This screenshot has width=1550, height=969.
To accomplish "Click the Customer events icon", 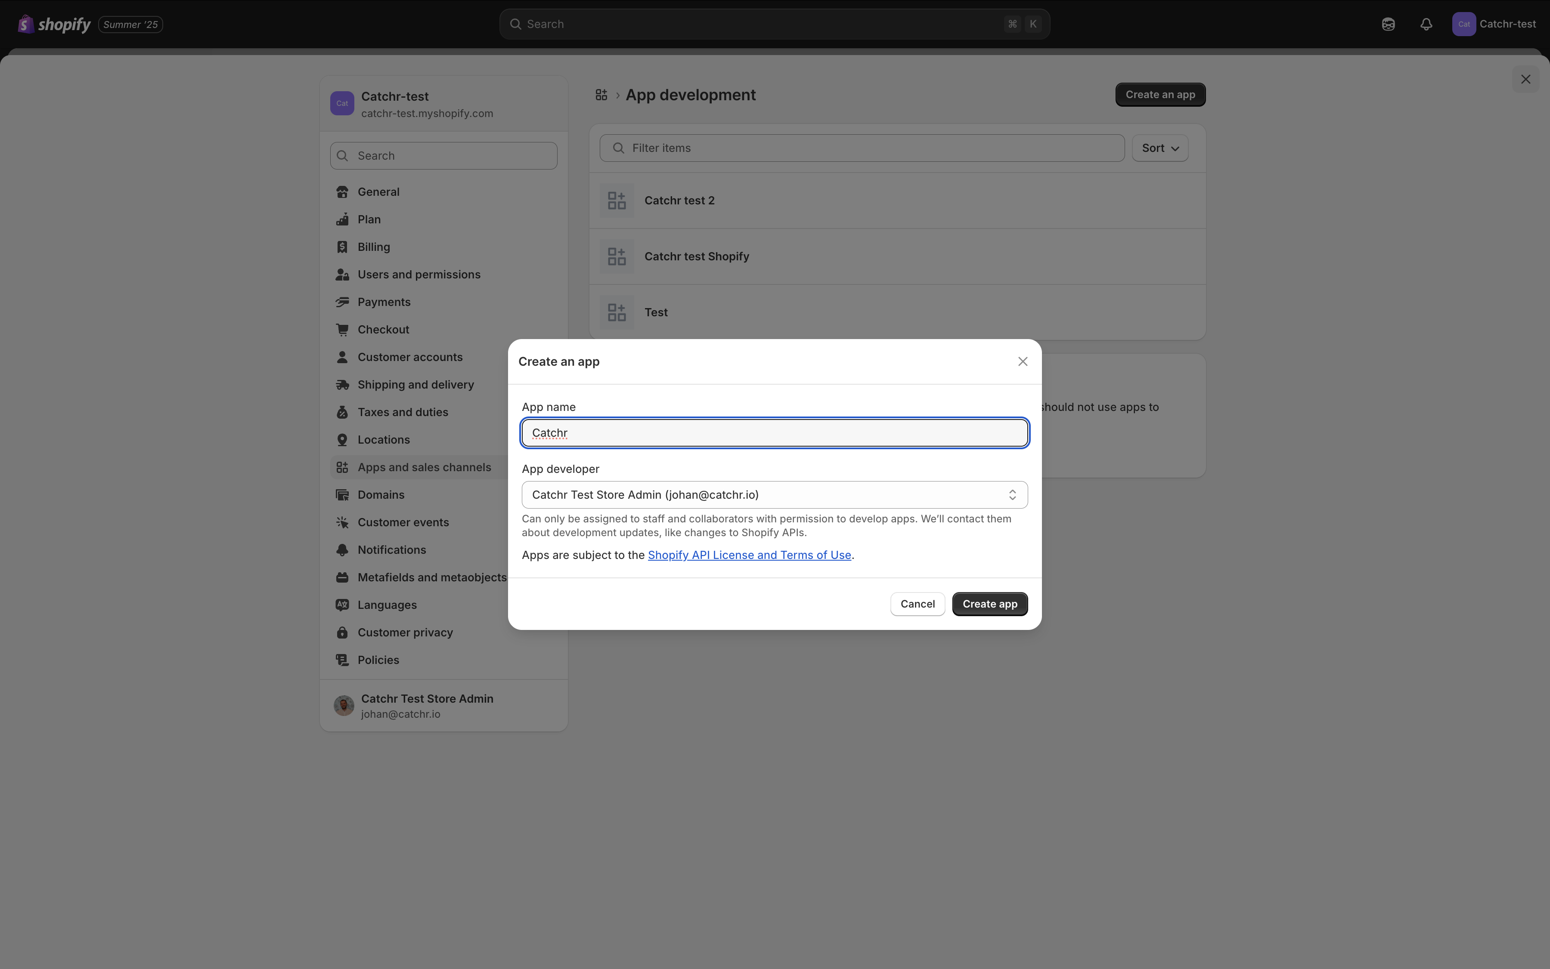I will pyautogui.click(x=342, y=523).
